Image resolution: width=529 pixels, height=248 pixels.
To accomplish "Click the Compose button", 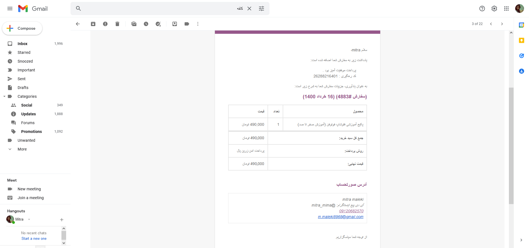I will 22,28.
